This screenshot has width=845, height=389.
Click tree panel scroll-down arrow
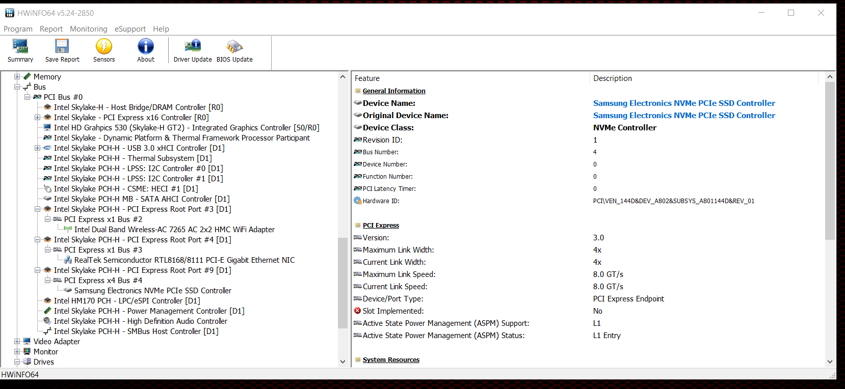pos(342,362)
